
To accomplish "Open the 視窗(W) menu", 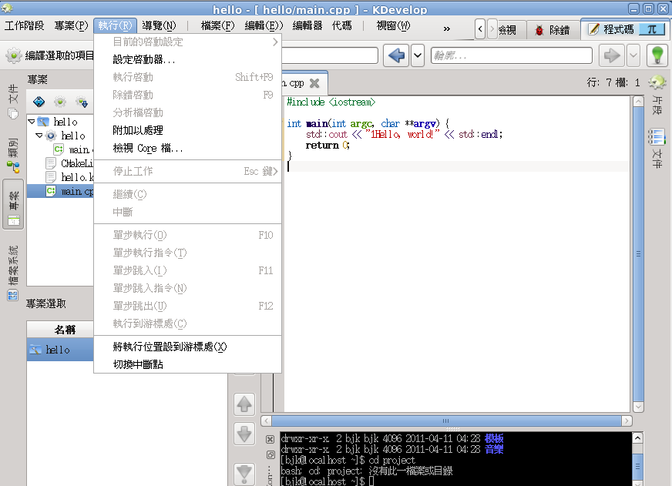I will click(393, 25).
